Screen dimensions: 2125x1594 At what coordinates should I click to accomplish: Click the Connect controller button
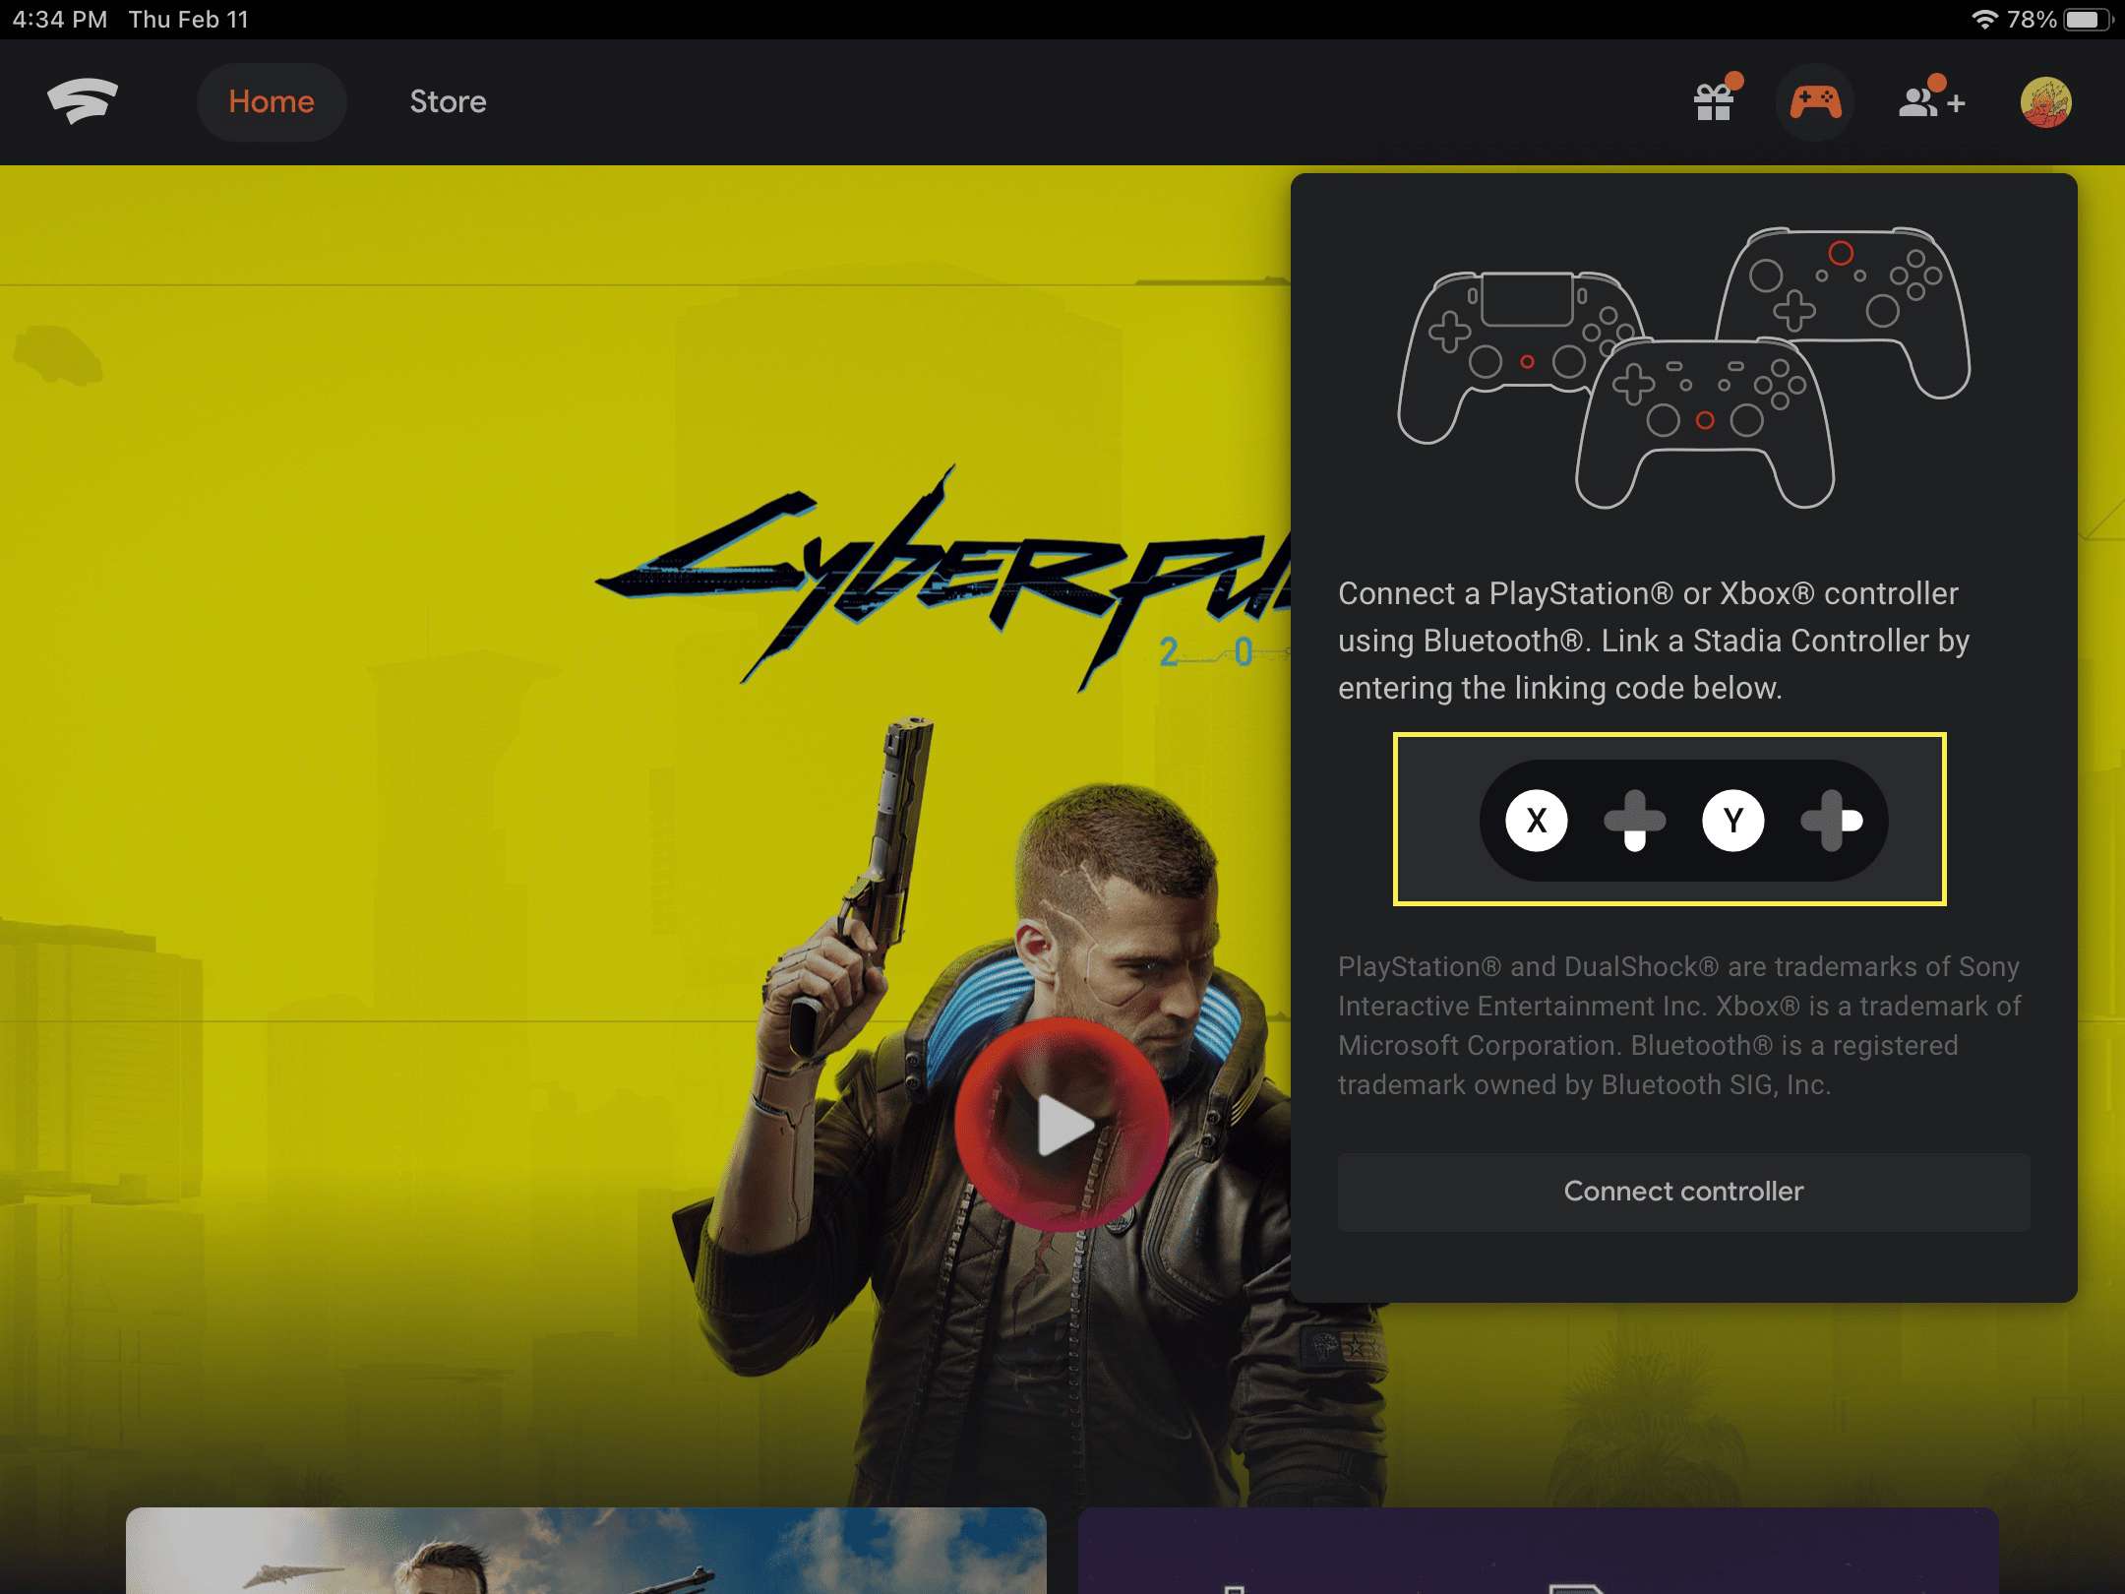click(x=1683, y=1191)
